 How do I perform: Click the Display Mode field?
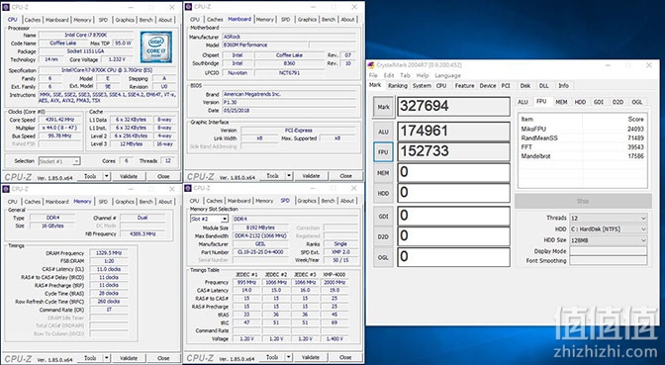[609, 251]
